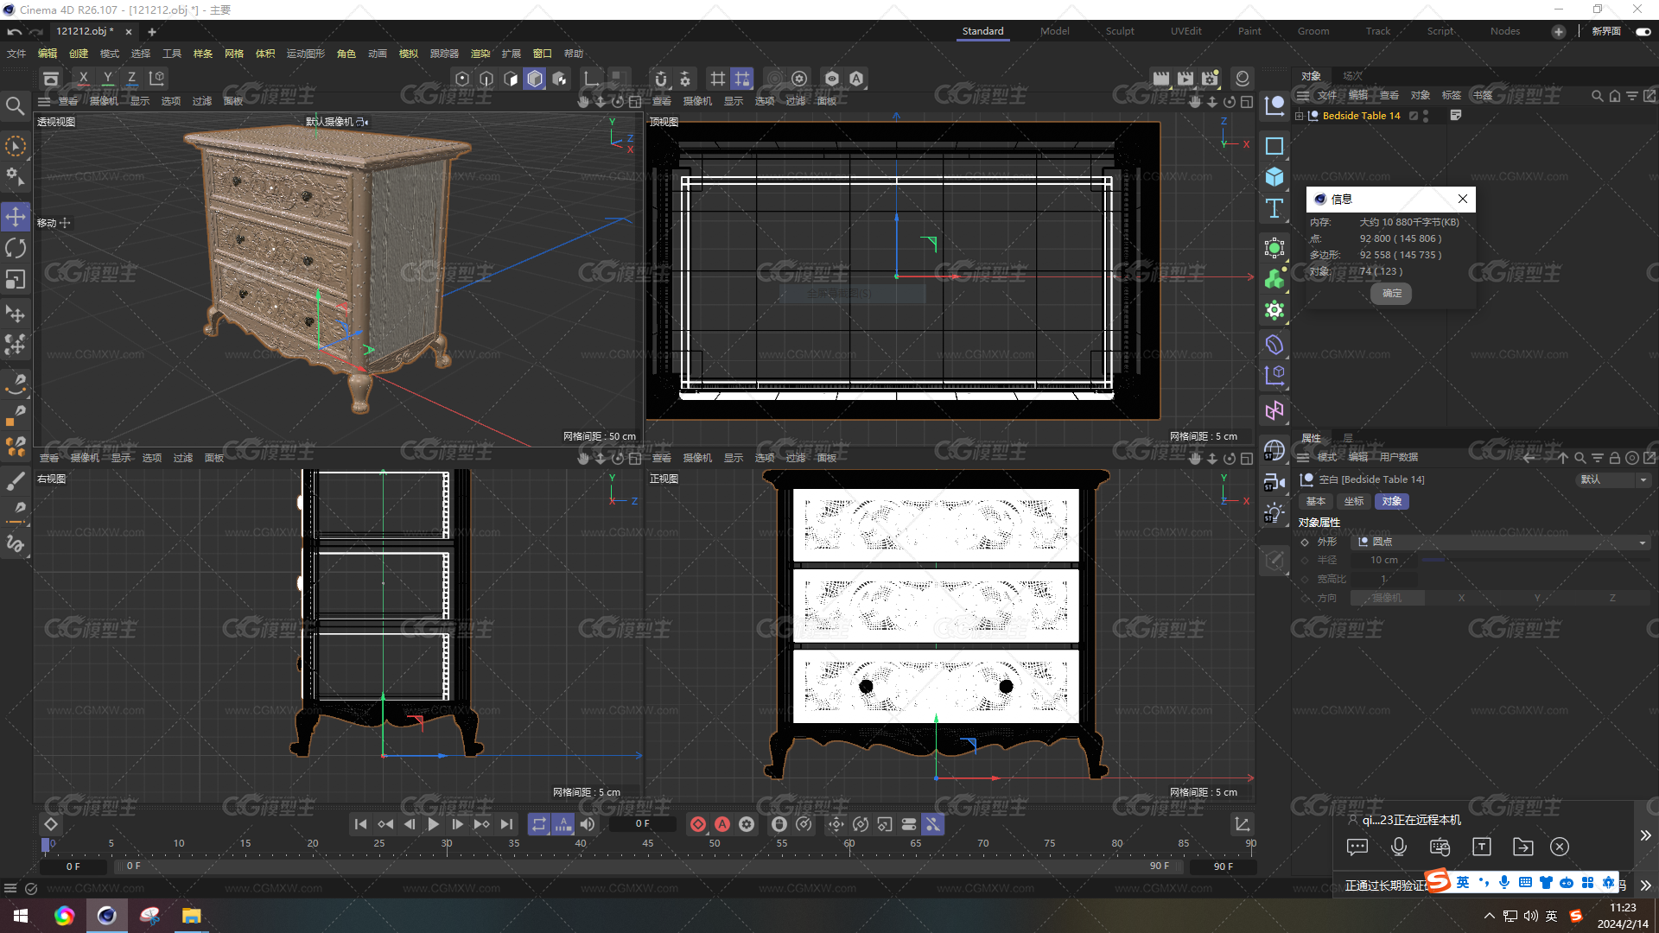This screenshot has width=1659, height=933.
Task: Expand collapsed panel chevron near remote bar
Action: [x=1645, y=835]
